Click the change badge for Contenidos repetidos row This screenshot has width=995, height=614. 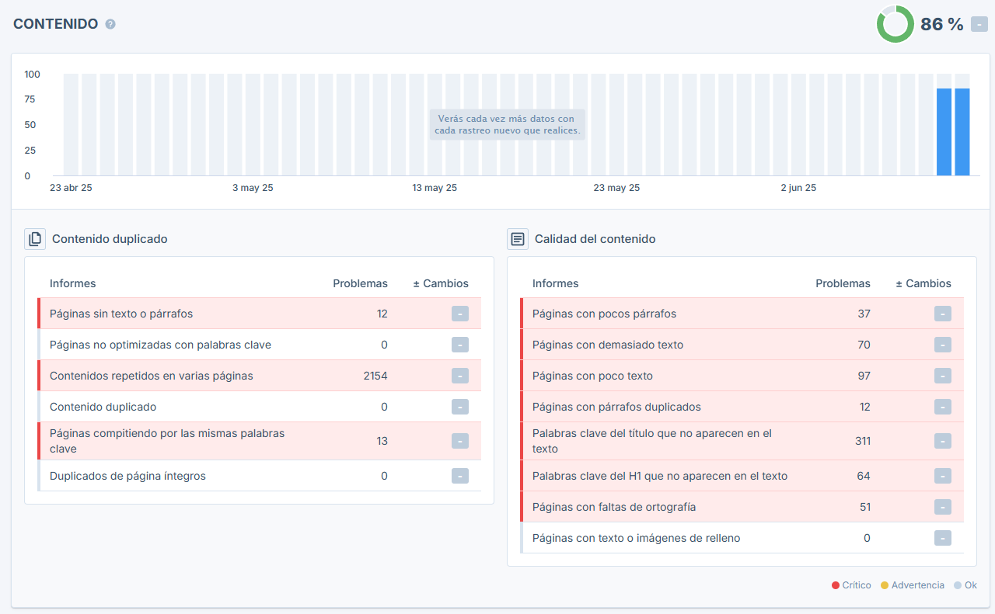(460, 376)
